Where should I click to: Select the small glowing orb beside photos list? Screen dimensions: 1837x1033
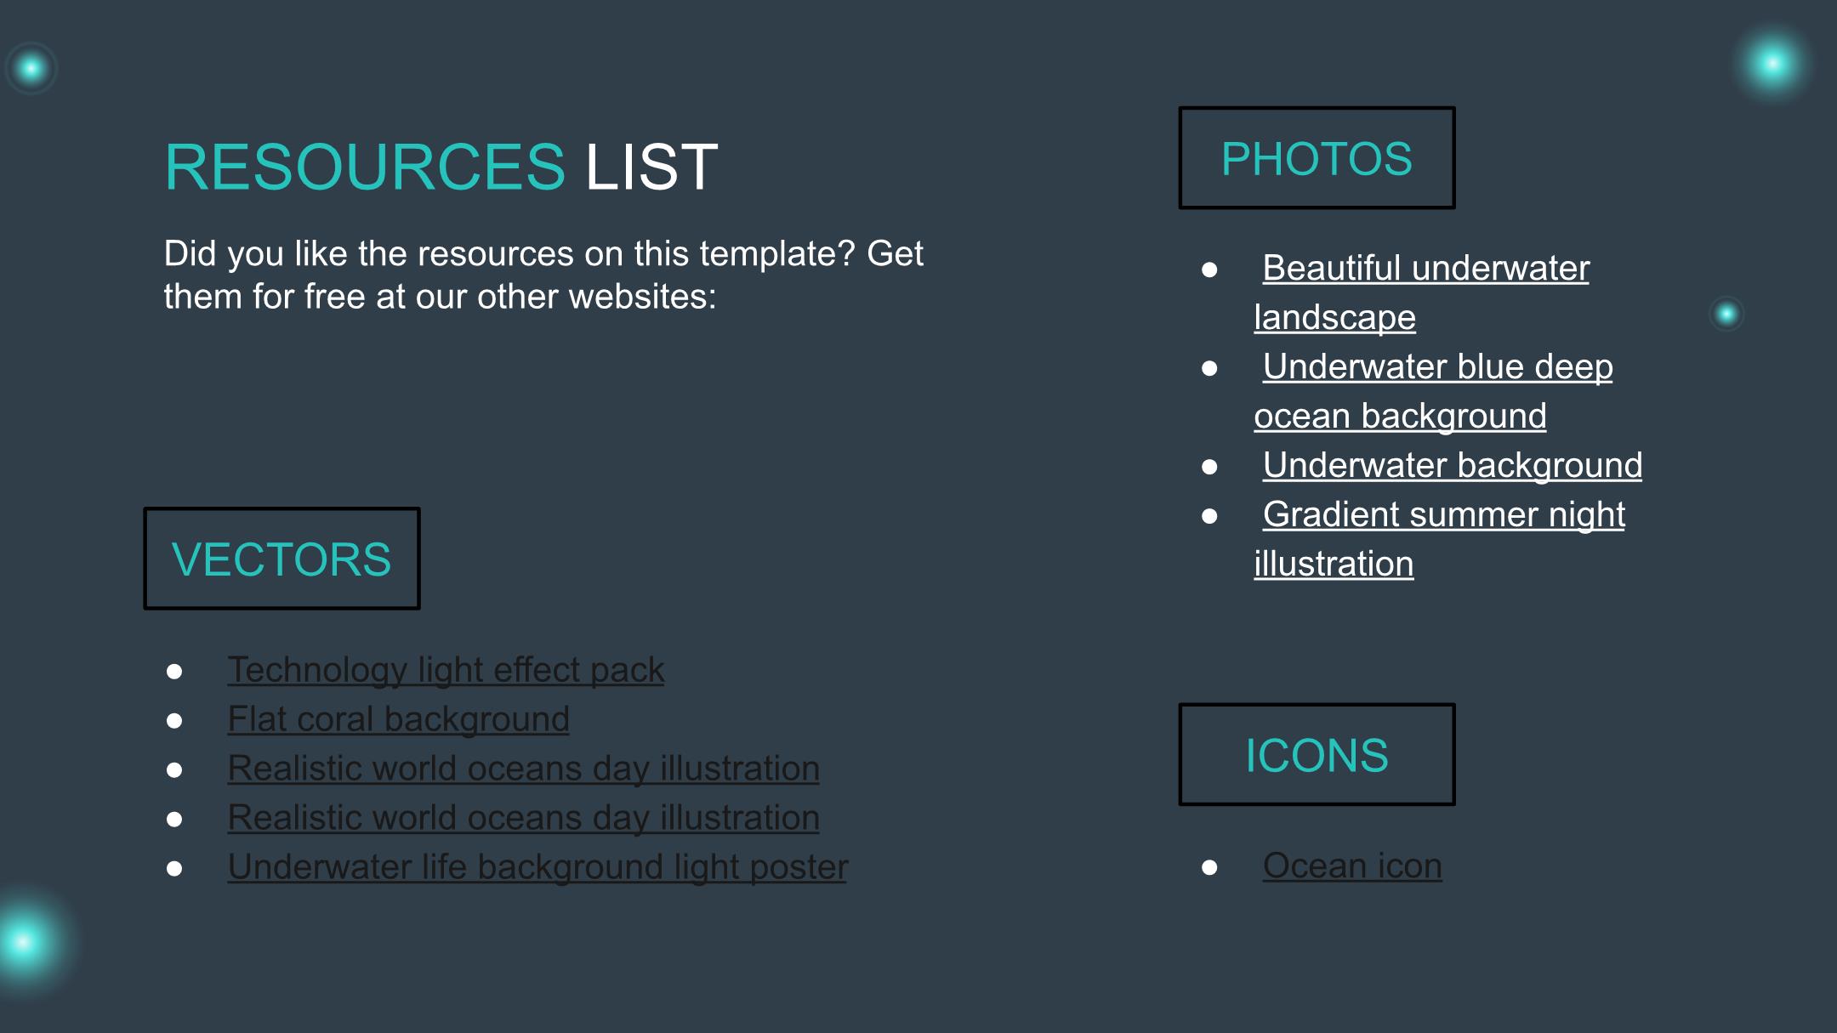(x=1726, y=315)
